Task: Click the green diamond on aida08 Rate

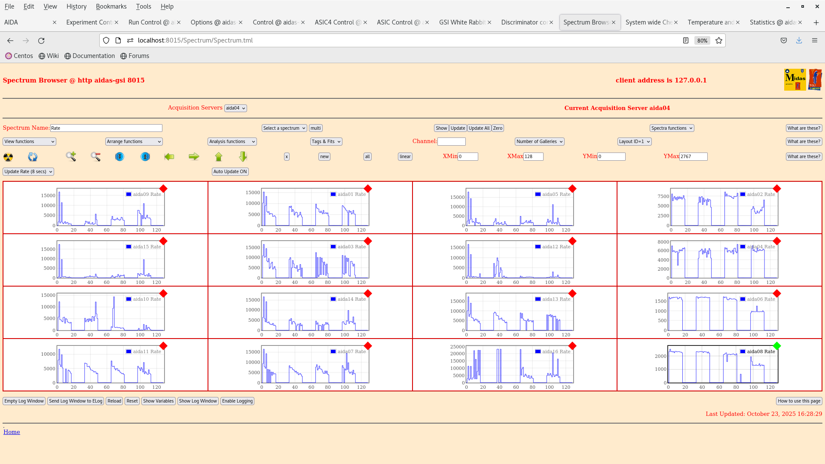Action: [x=776, y=346]
